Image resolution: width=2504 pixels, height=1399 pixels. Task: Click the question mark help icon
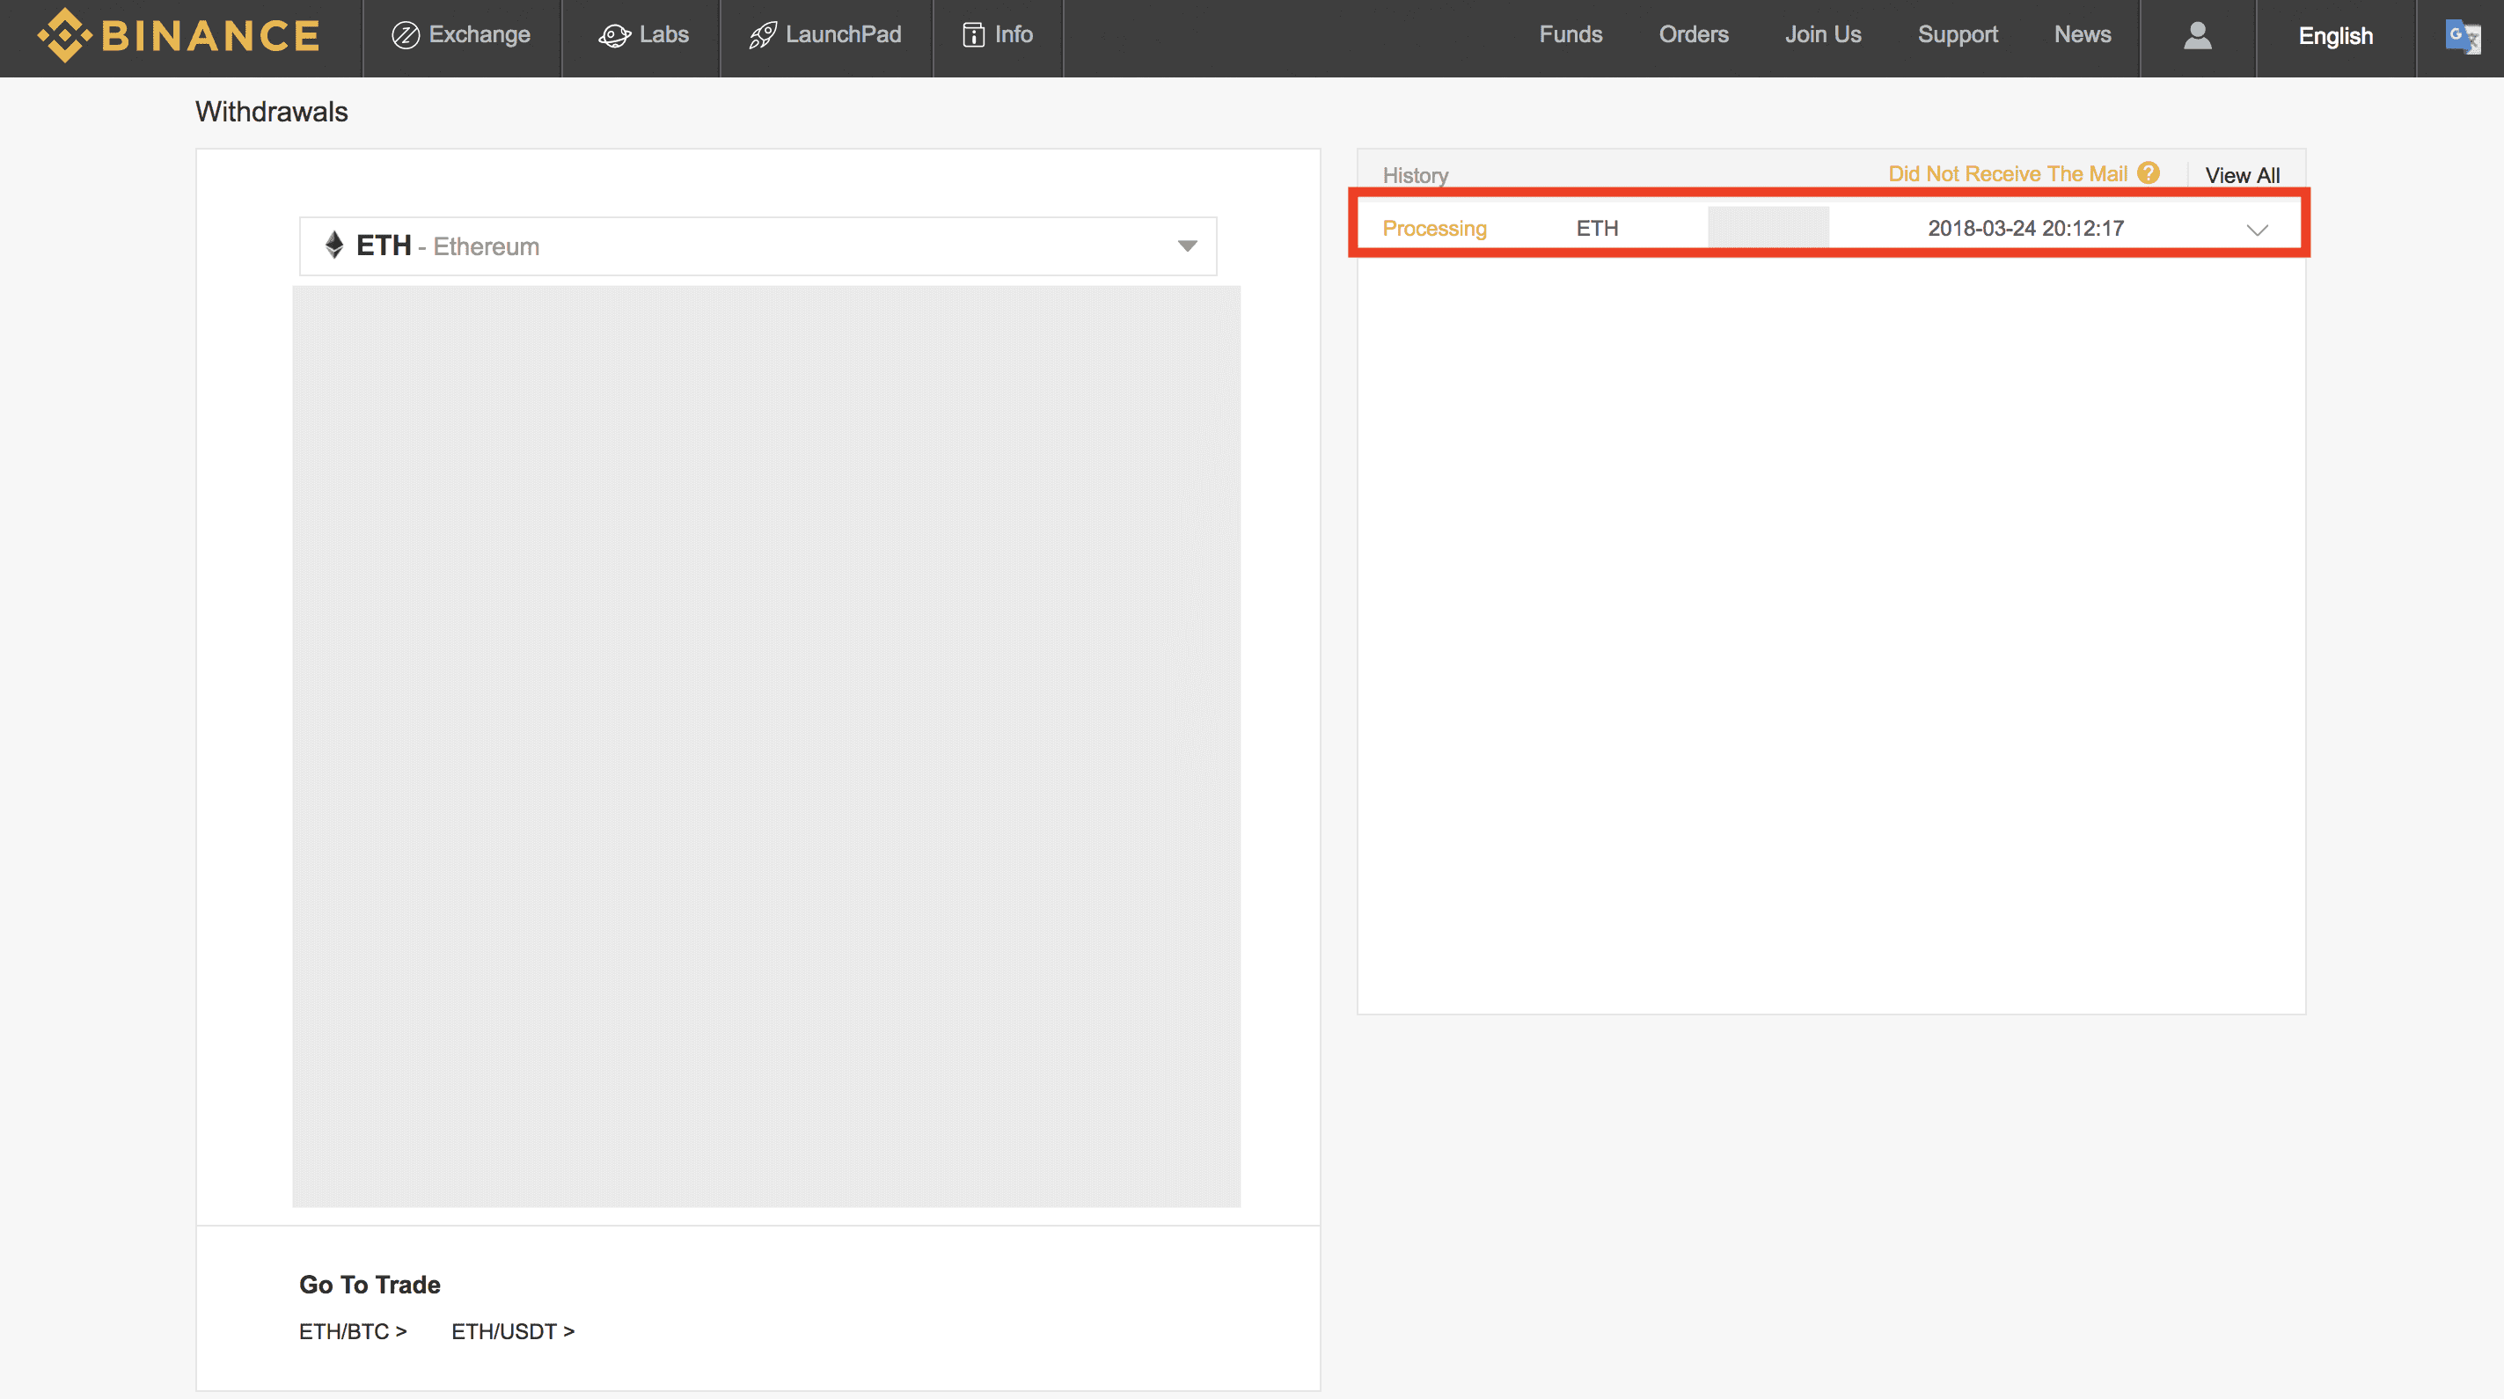point(2149,173)
